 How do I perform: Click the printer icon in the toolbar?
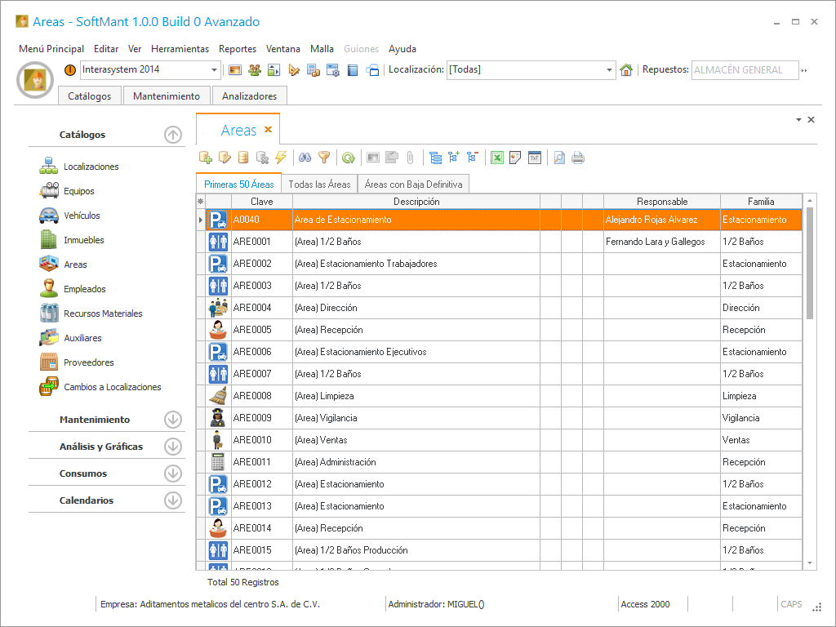(578, 158)
